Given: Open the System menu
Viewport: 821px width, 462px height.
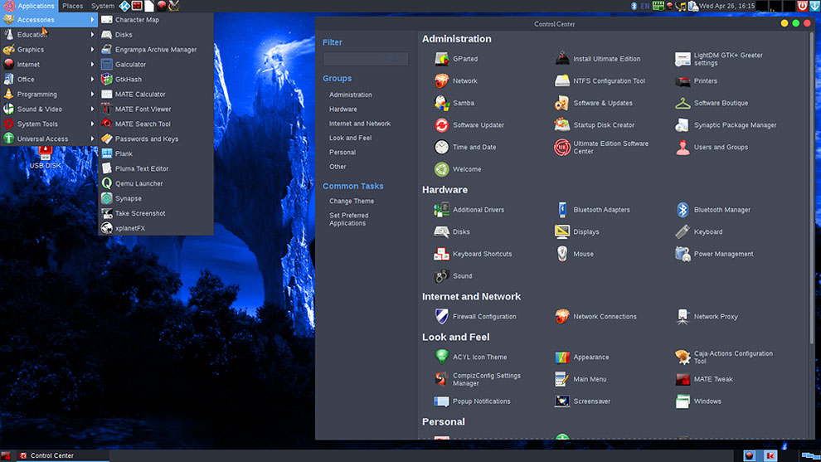Looking at the screenshot, I should [x=103, y=6].
